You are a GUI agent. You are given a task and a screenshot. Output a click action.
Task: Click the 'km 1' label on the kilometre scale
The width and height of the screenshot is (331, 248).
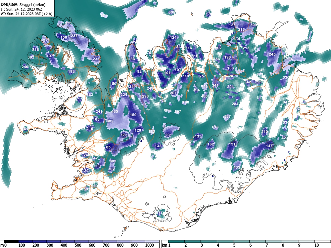[166, 245]
